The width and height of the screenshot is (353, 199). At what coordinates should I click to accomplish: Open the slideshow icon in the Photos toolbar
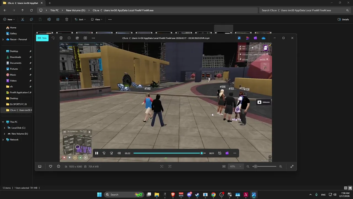pos(85,38)
